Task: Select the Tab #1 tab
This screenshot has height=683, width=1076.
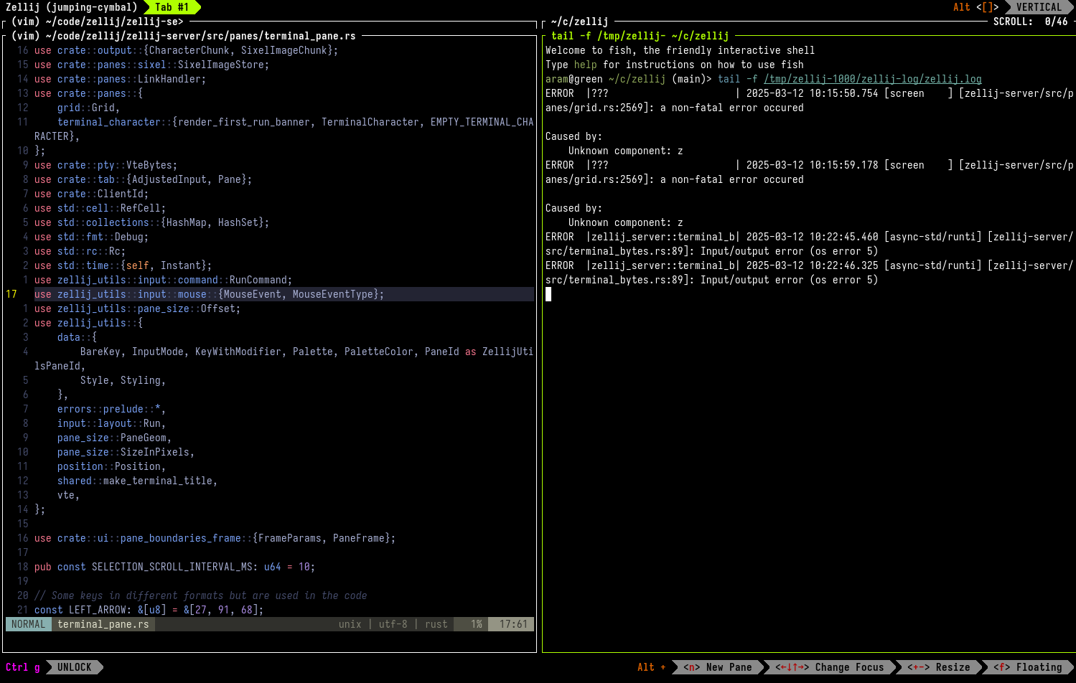Action: tap(172, 7)
